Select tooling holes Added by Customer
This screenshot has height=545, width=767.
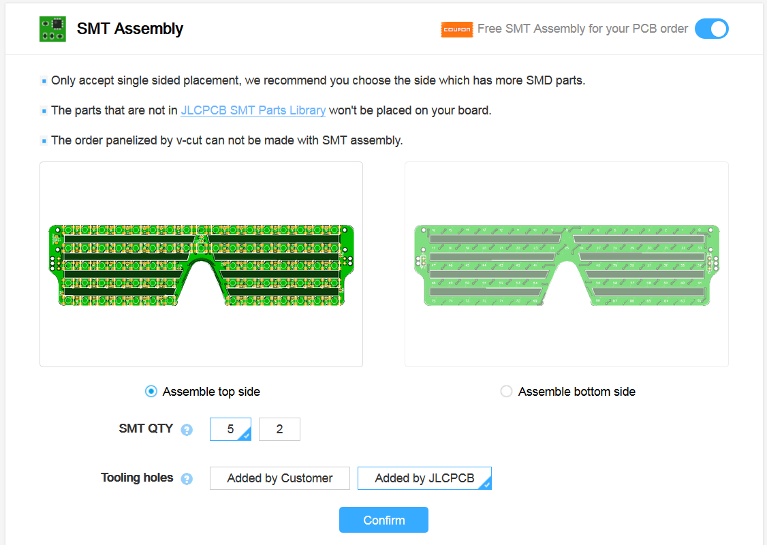[279, 478]
